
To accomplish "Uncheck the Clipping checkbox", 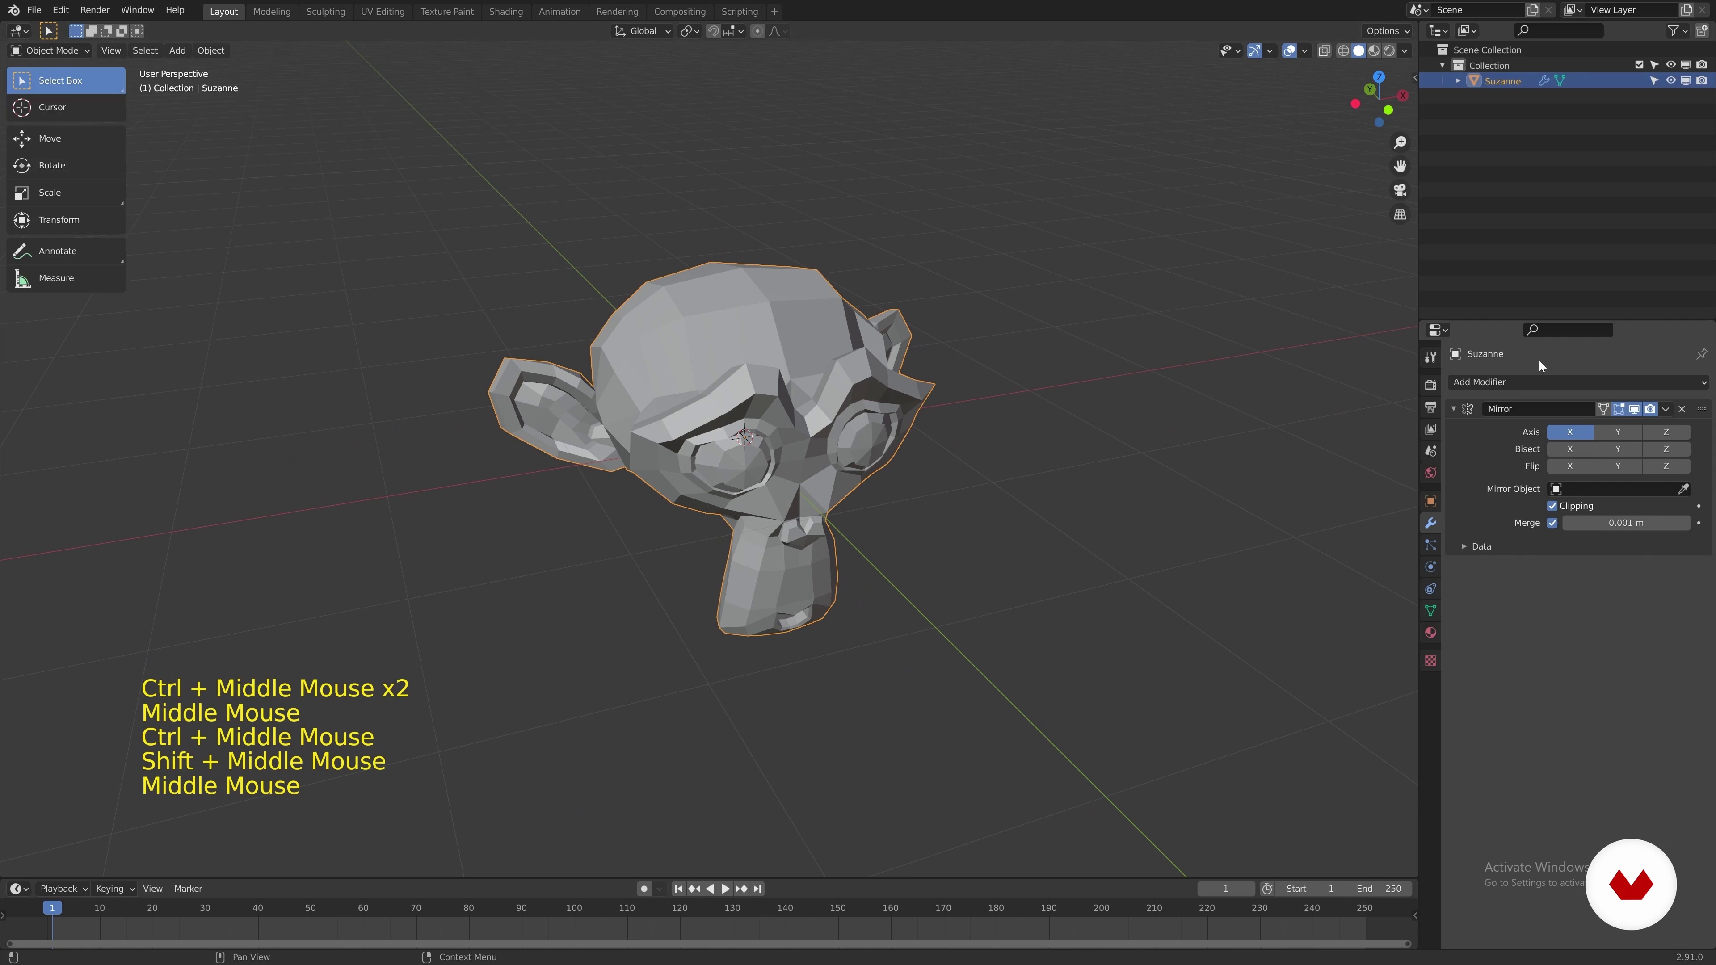I will click(1552, 506).
